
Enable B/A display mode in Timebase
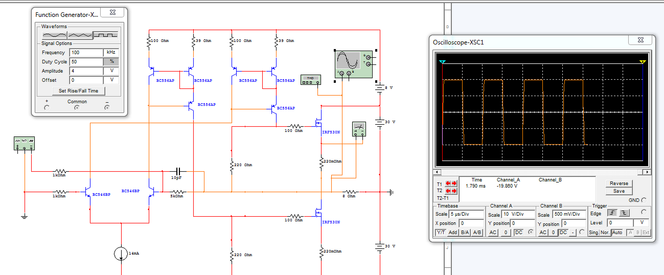(x=465, y=233)
